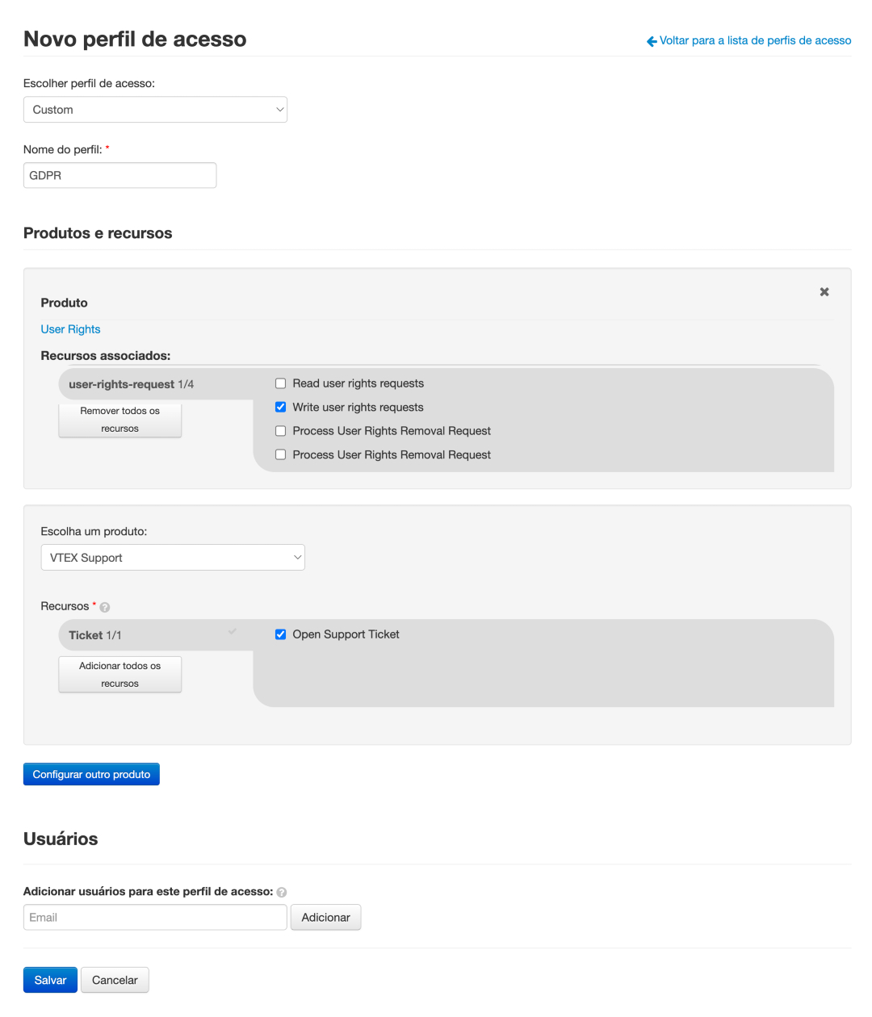Click the help icon next to Recursos
This screenshot has height=1017, width=872.
click(105, 607)
